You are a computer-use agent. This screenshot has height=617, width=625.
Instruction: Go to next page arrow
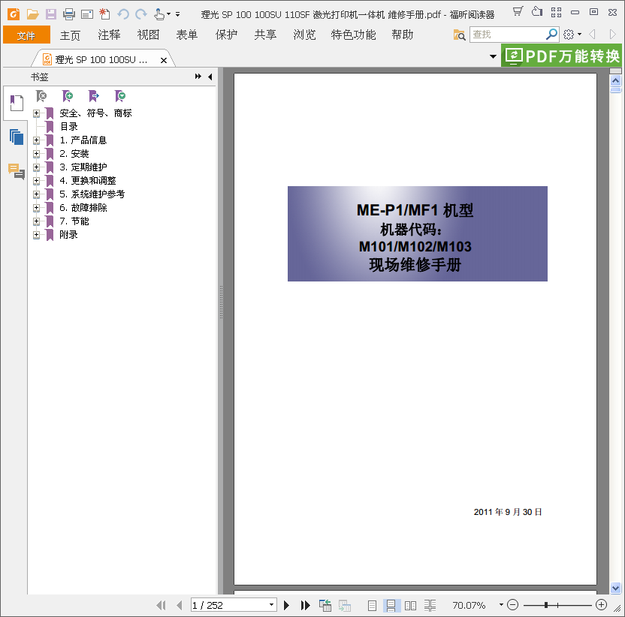click(286, 606)
